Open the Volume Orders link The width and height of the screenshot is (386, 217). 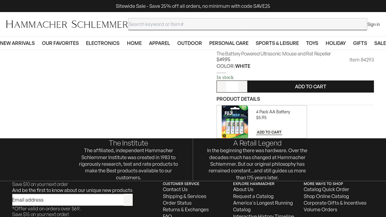click(x=320, y=210)
